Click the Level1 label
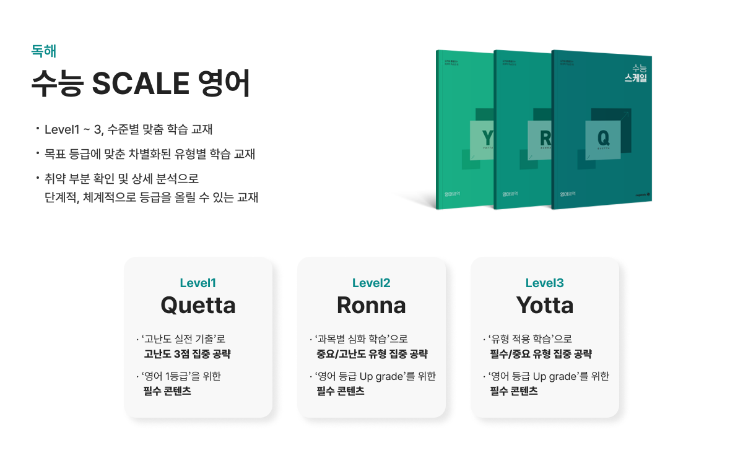 click(198, 283)
